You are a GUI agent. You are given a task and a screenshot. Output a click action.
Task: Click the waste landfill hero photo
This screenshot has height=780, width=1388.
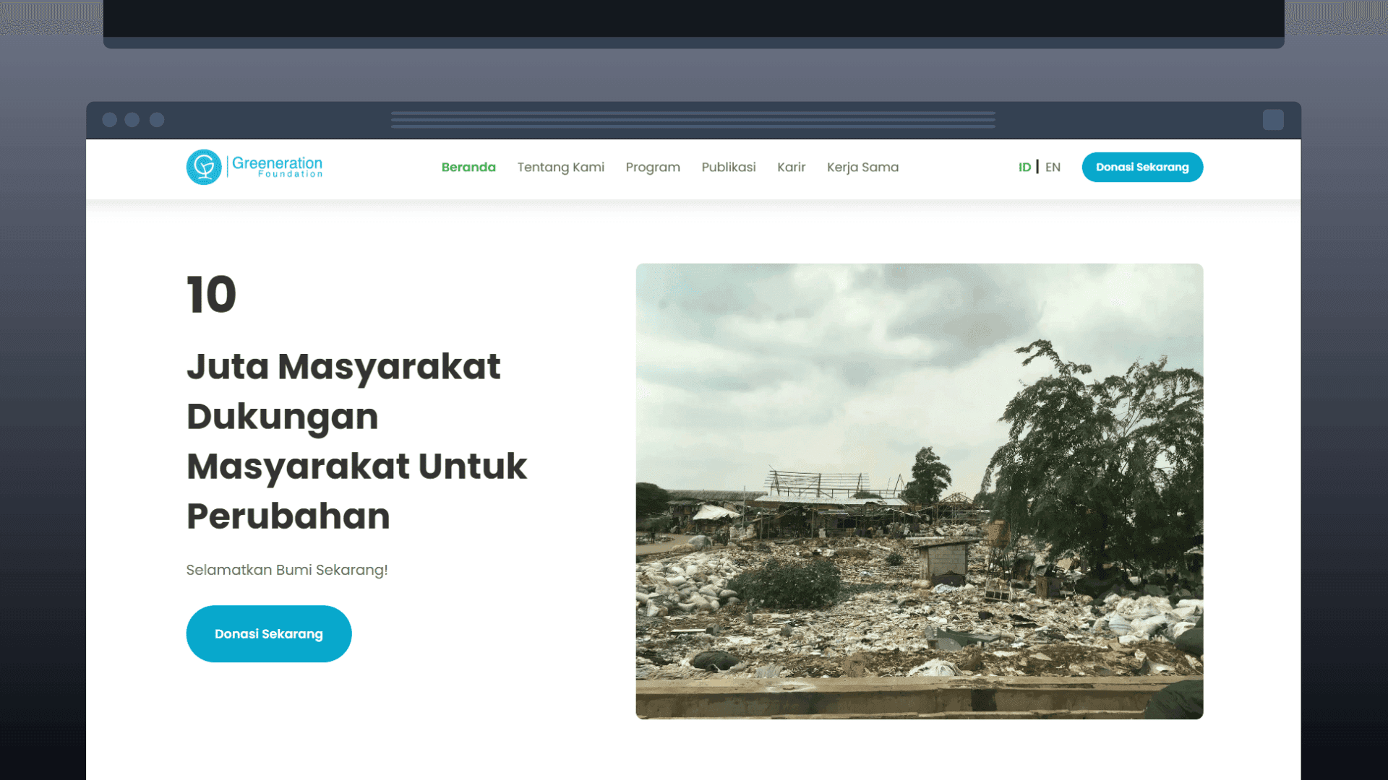click(x=920, y=491)
